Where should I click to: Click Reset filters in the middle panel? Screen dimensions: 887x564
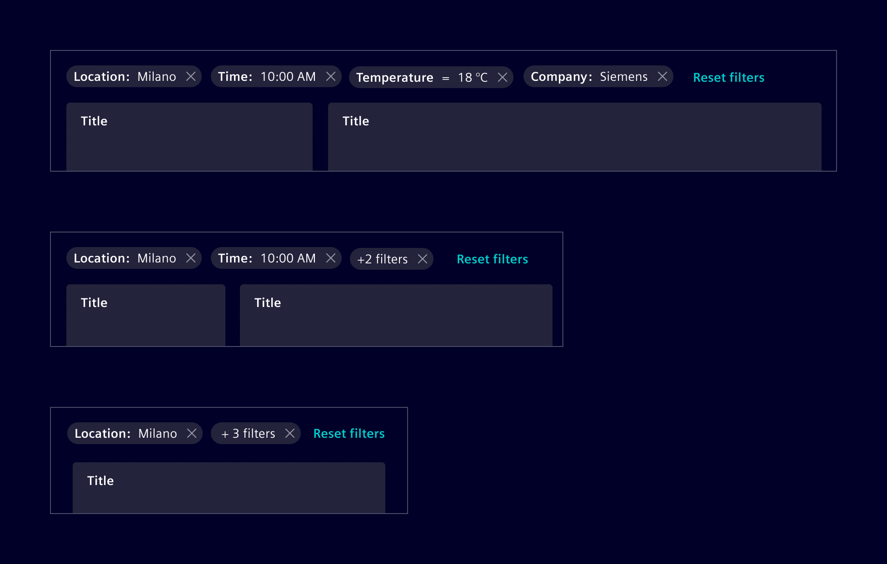pos(492,259)
